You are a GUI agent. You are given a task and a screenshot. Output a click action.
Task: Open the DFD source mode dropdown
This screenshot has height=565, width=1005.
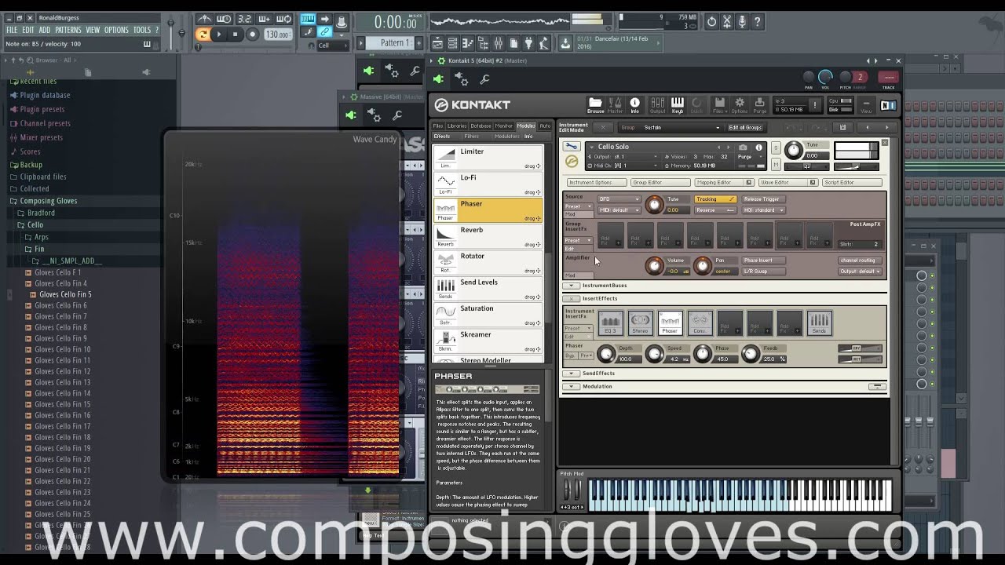619,199
